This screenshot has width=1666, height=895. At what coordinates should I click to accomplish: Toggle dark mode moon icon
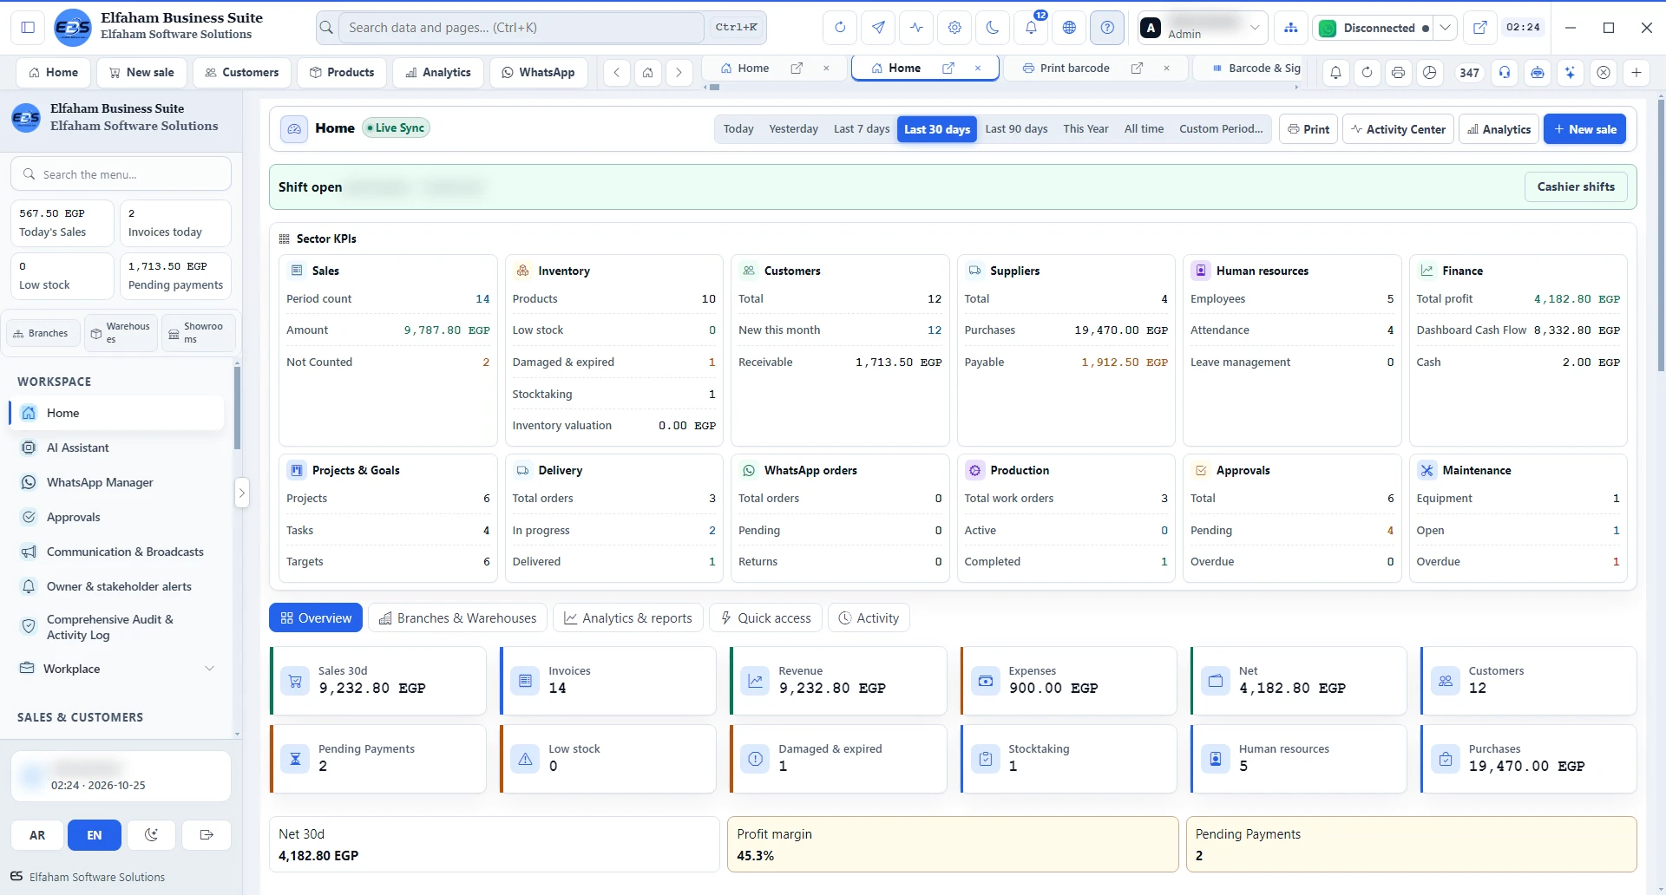click(993, 28)
